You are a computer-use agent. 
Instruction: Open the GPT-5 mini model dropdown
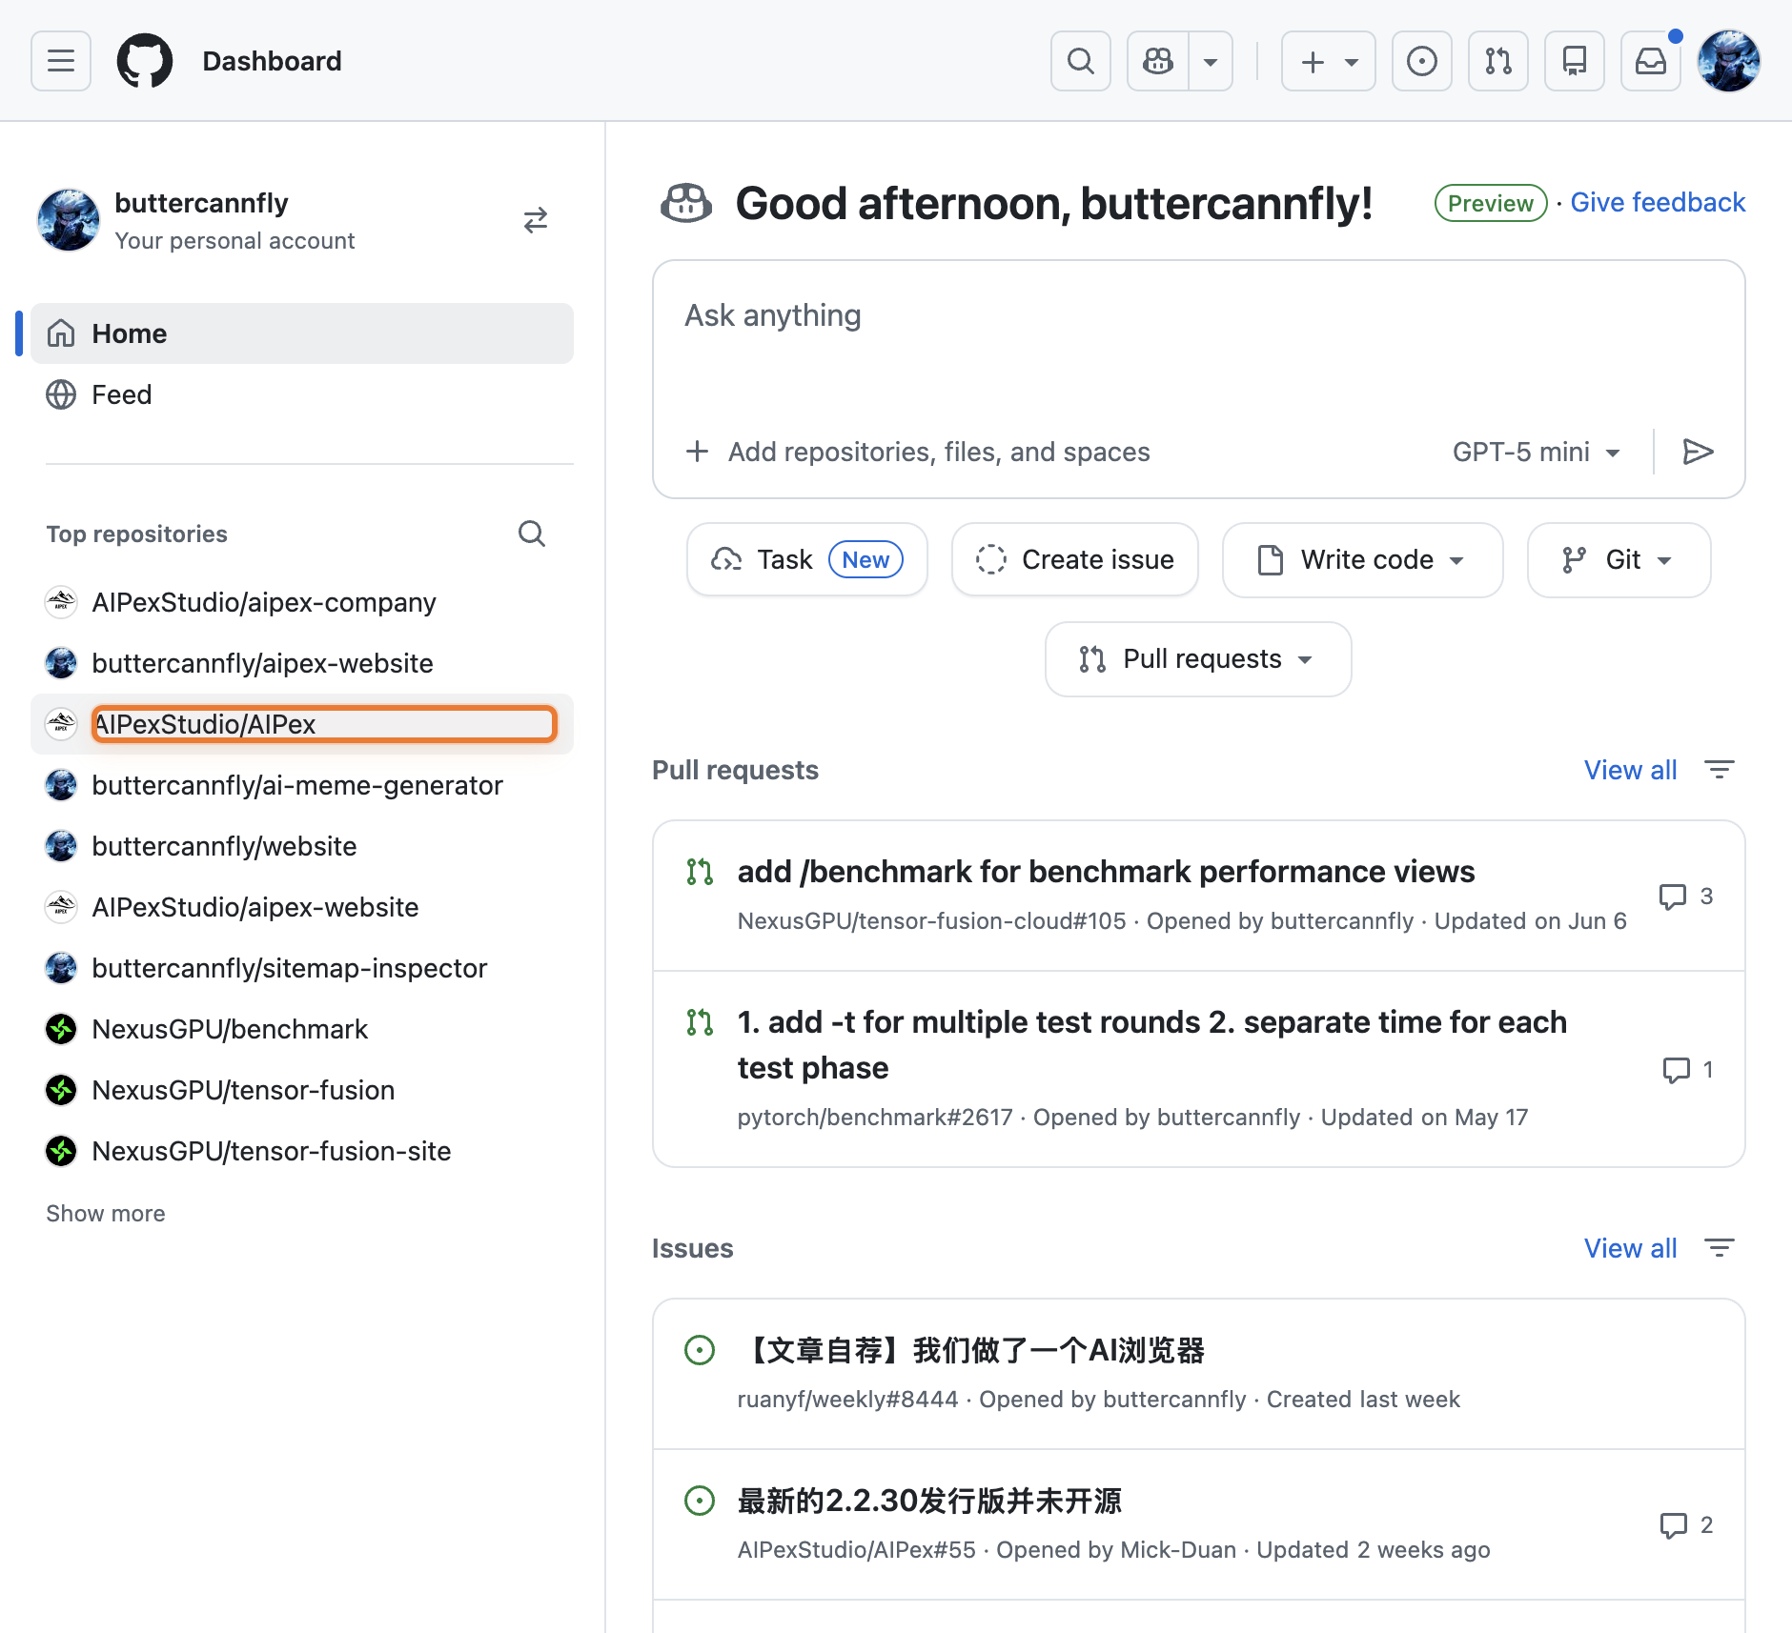(x=1536, y=452)
